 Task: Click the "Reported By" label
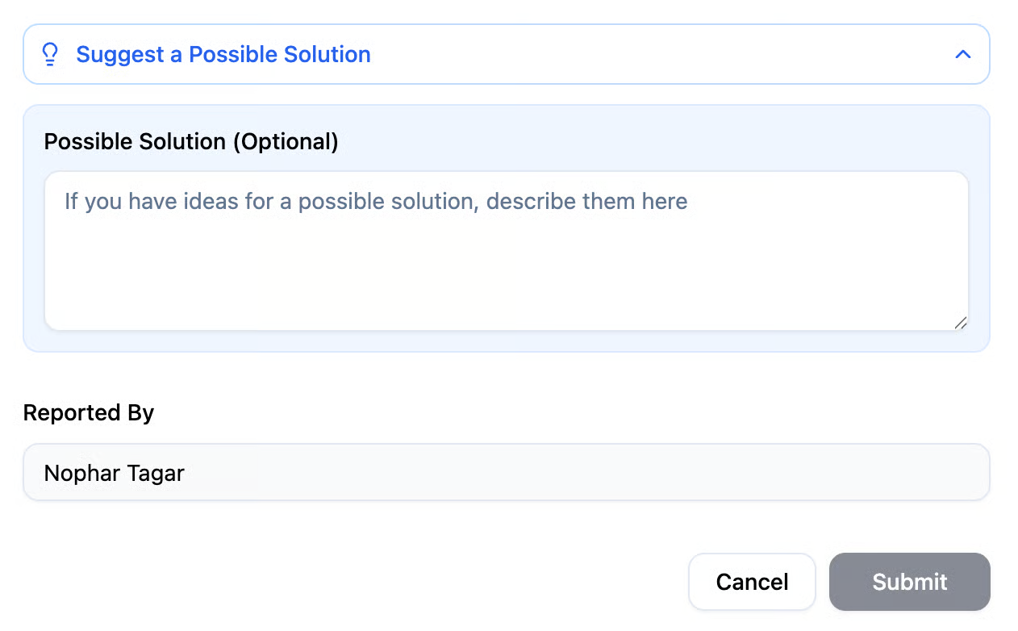(89, 412)
